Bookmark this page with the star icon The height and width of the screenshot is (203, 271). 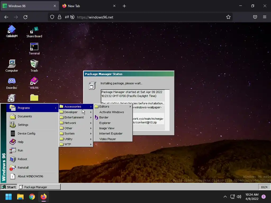coord(228,17)
